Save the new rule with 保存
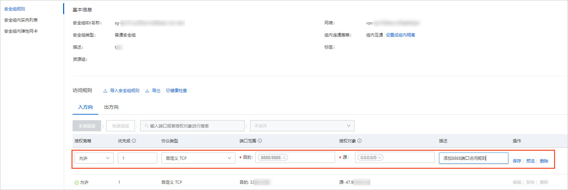 coord(517,161)
